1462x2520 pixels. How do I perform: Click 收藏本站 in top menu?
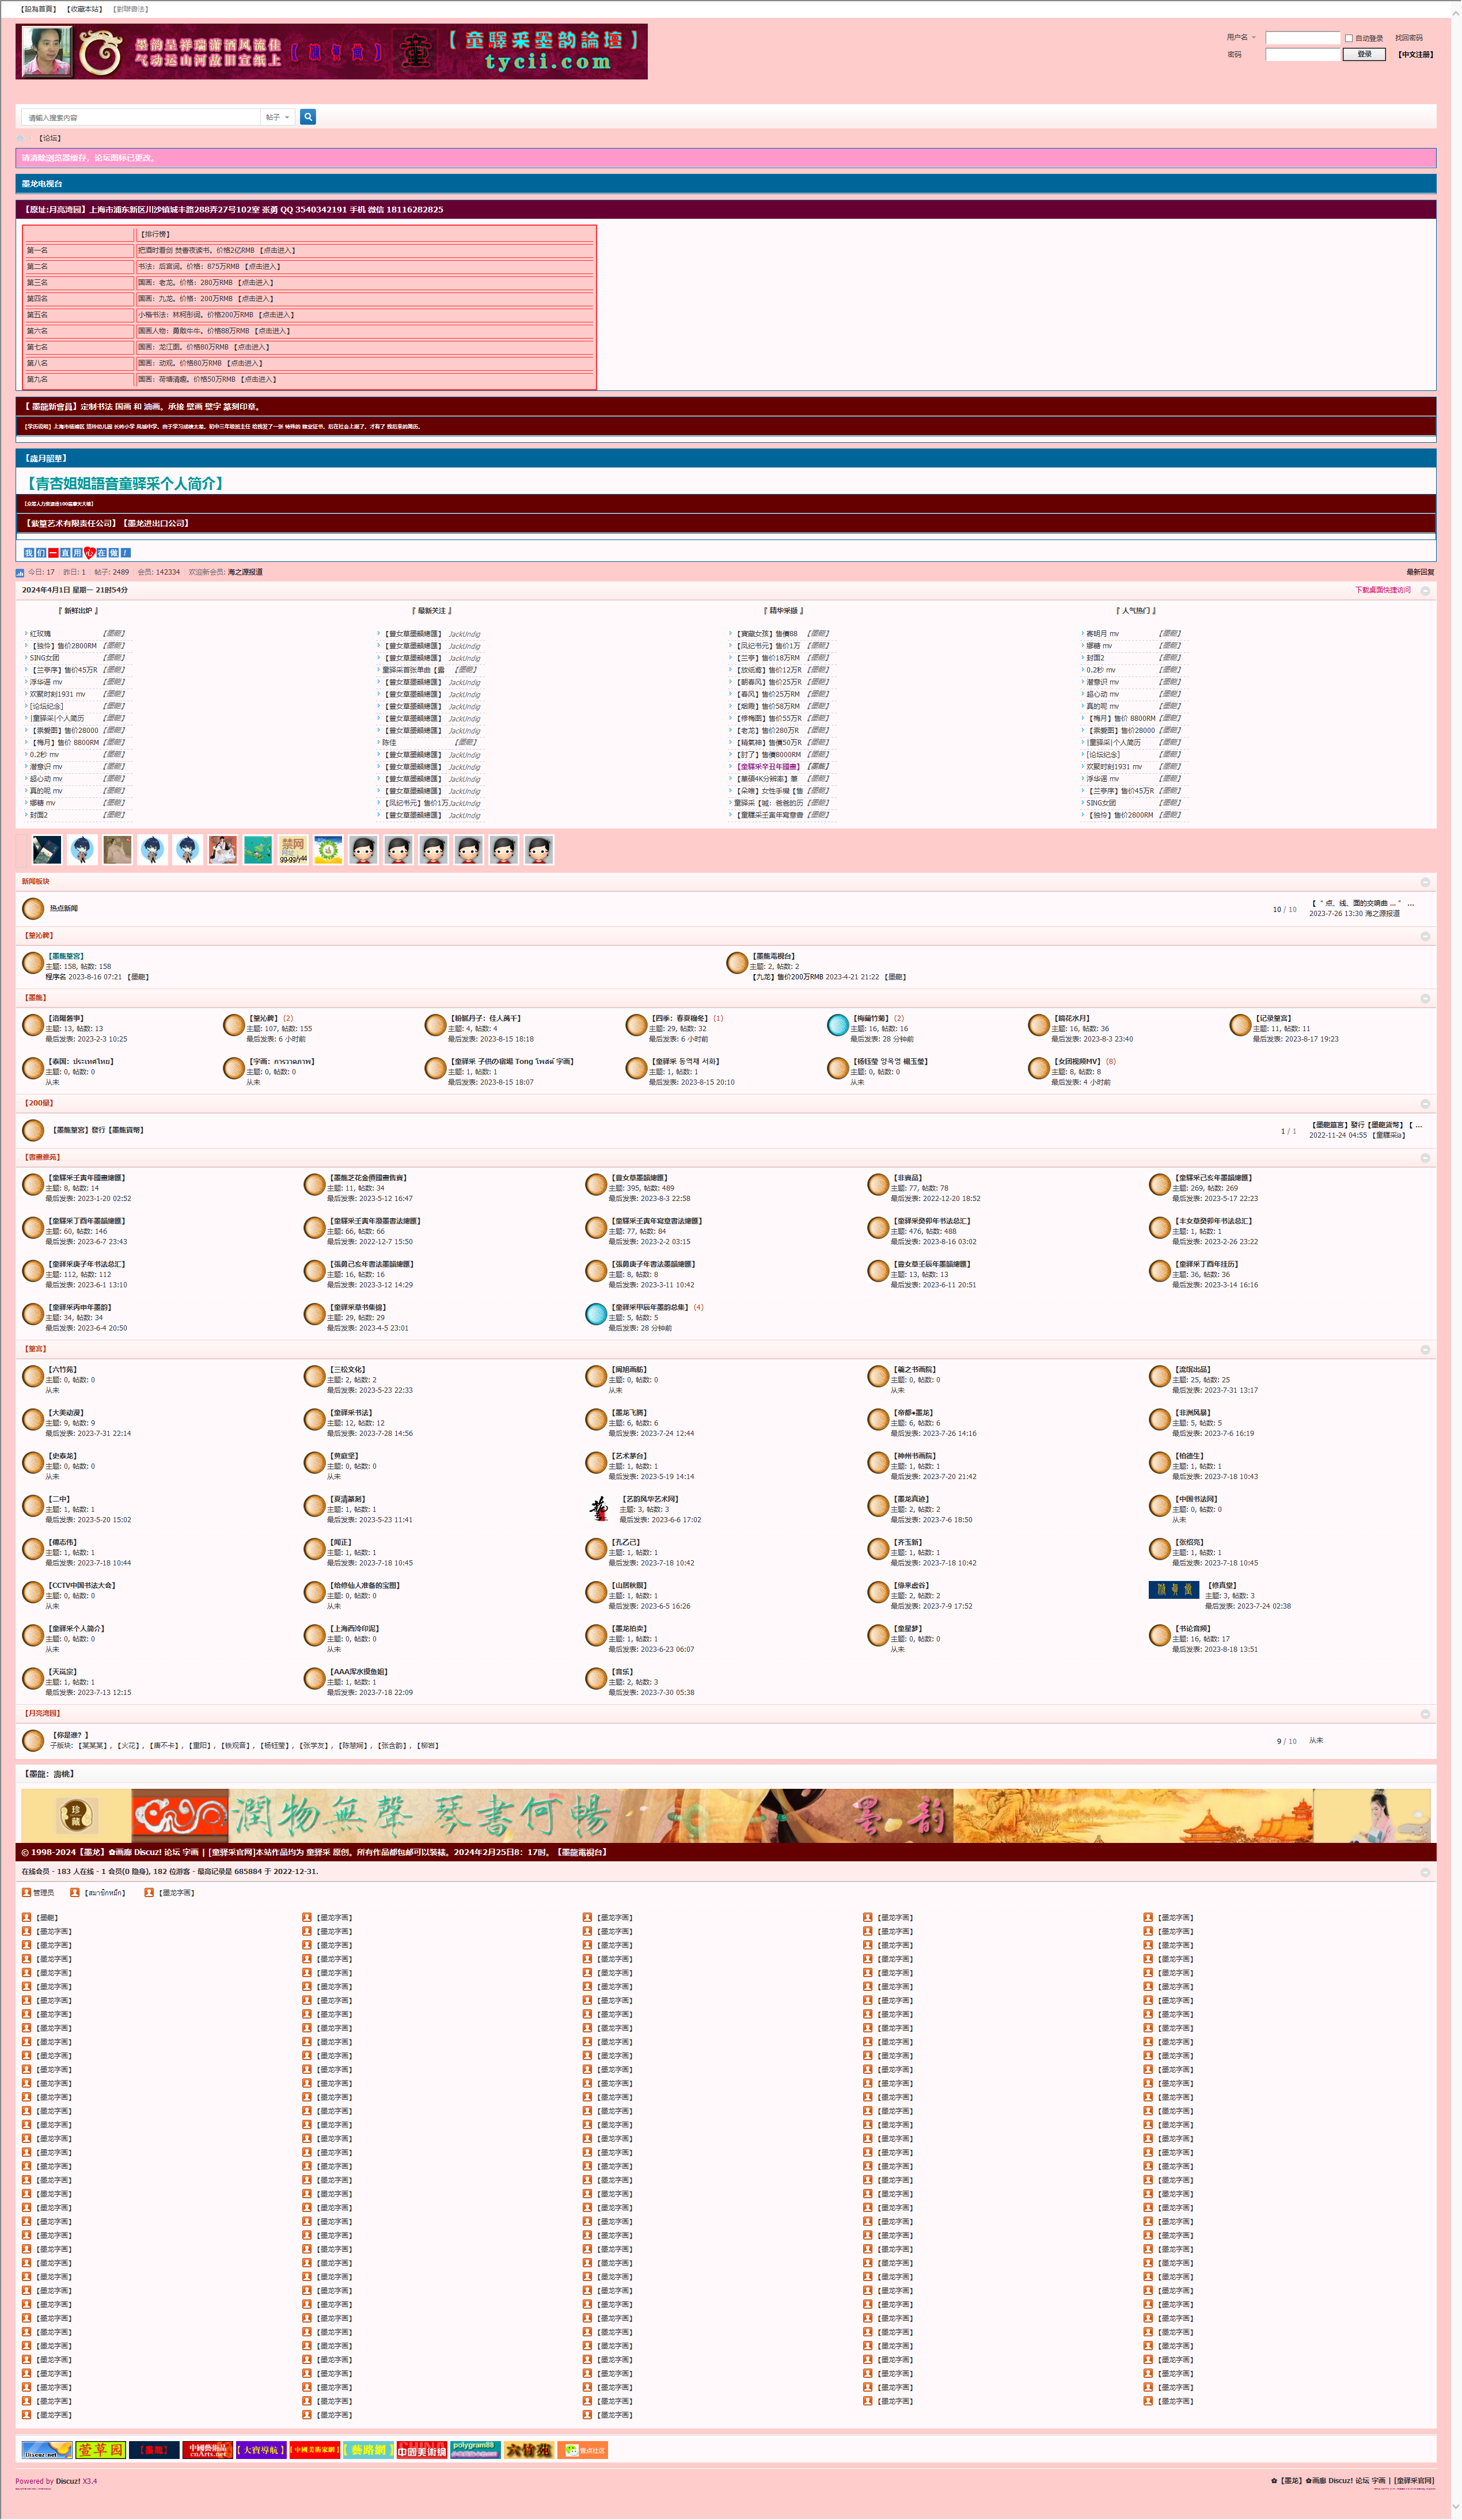(x=84, y=9)
